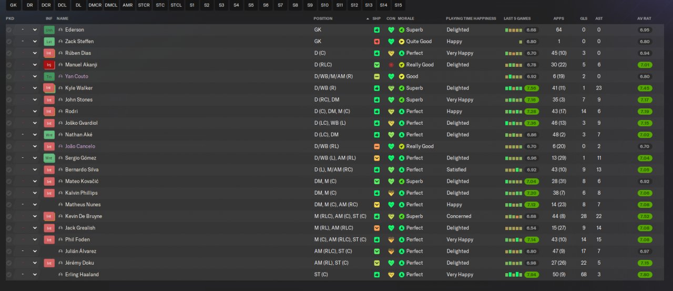Viewport: 673px width, 291px height.
Task: Sort by the Position column header
Action: click(323, 18)
